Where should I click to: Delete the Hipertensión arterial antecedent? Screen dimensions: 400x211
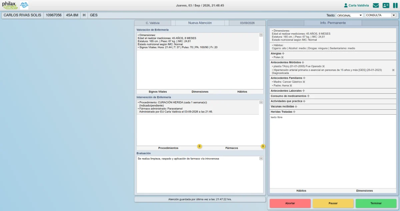click(393, 70)
